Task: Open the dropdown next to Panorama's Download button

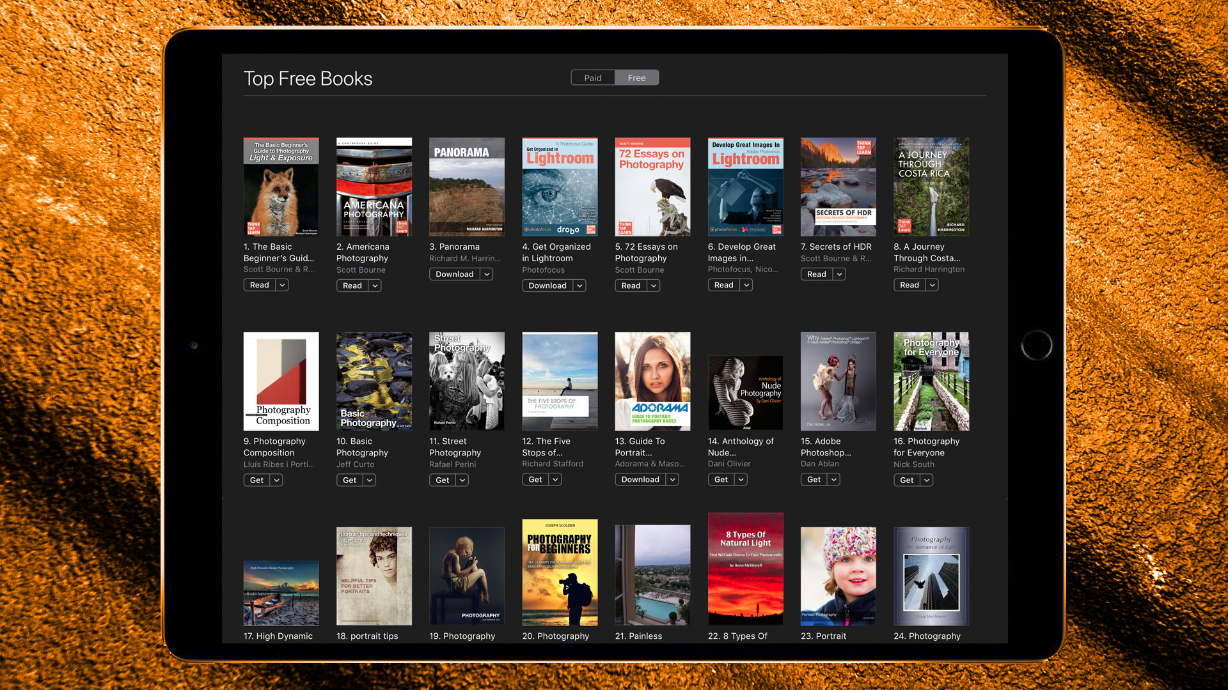Action: 487,274
